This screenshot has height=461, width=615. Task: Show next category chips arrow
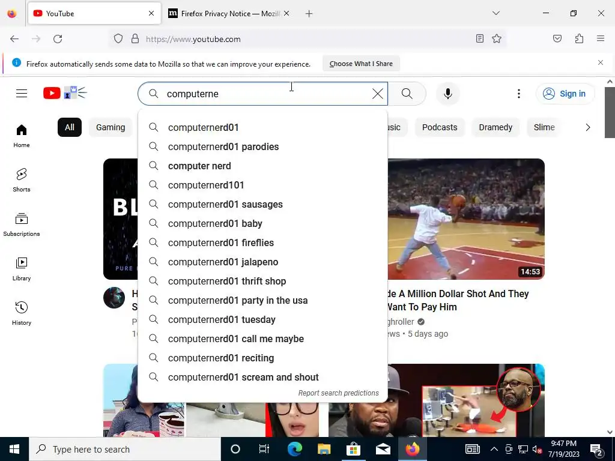(587, 127)
